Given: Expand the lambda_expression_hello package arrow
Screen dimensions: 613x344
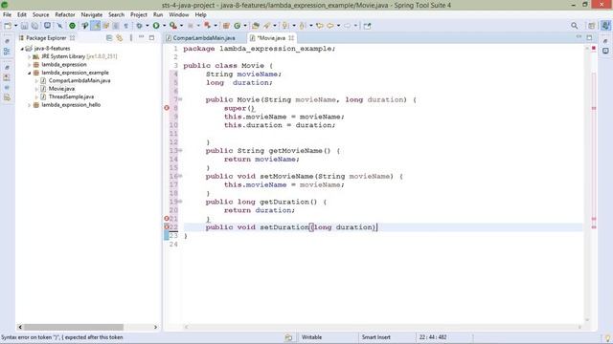Looking at the screenshot, I should pyautogui.click(x=30, y=105).
